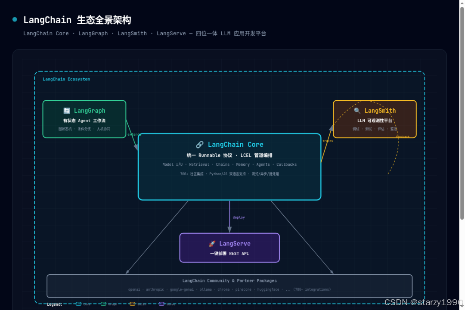The image size is (465, 310).
Task: Click the LangServe node title
Action: point(235,244)
